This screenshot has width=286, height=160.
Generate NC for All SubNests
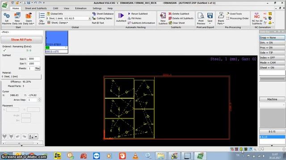coord(257,19)
